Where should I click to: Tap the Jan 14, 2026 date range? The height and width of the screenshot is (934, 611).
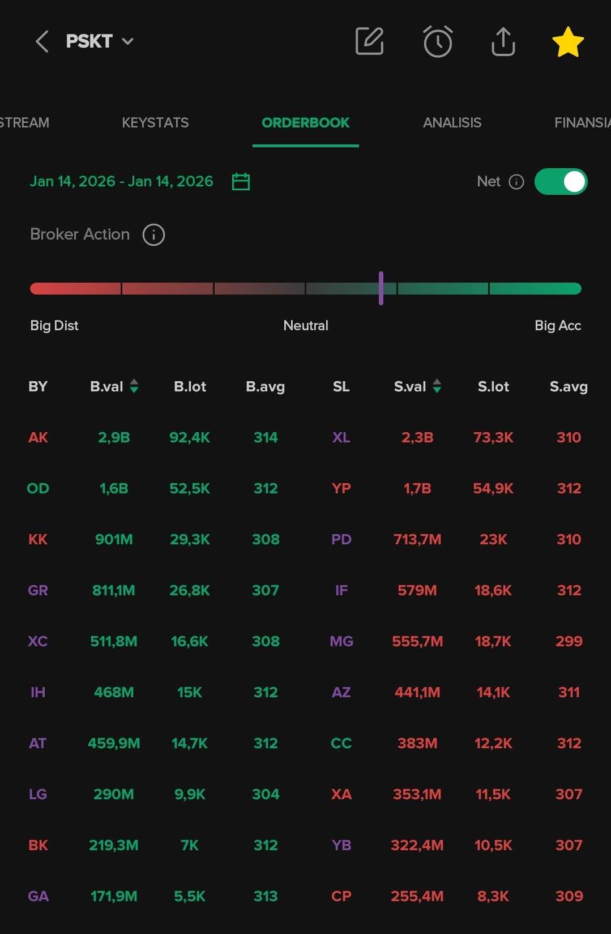(x=121, y=182)
